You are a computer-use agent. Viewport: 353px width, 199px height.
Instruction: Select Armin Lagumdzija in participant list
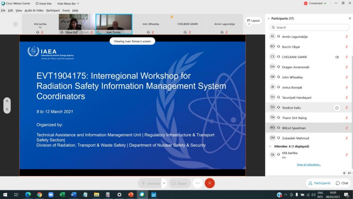tap(309, 37)
